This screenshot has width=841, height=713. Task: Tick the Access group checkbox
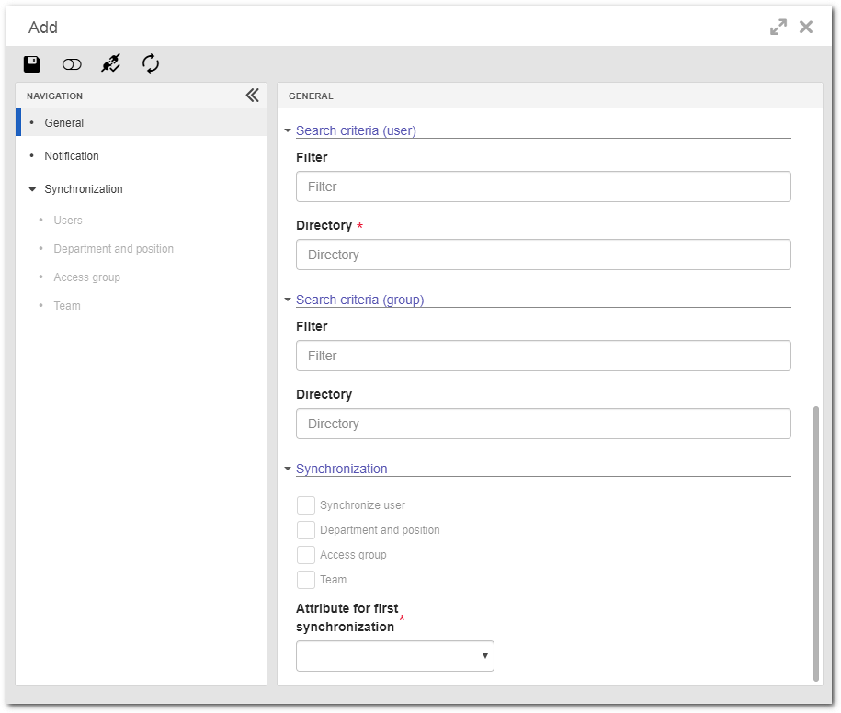[306, 555]
